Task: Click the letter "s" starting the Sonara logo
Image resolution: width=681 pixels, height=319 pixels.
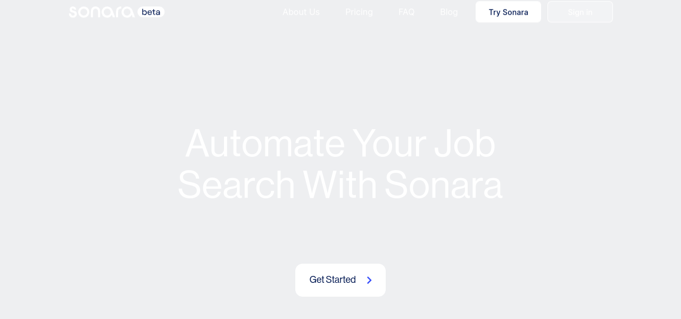Action: [73, 12]
